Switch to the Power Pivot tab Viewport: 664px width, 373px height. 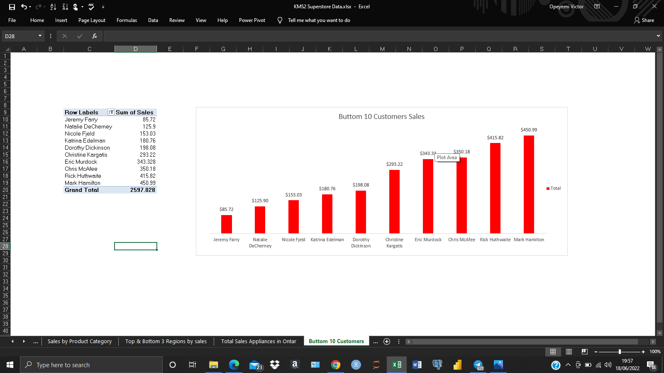point(252,20)
